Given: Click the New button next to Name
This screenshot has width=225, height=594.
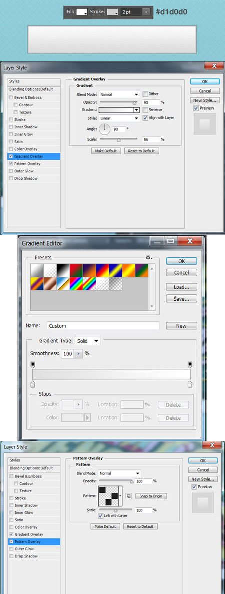Looking at the screenshot, I should (x=181, y=326).
